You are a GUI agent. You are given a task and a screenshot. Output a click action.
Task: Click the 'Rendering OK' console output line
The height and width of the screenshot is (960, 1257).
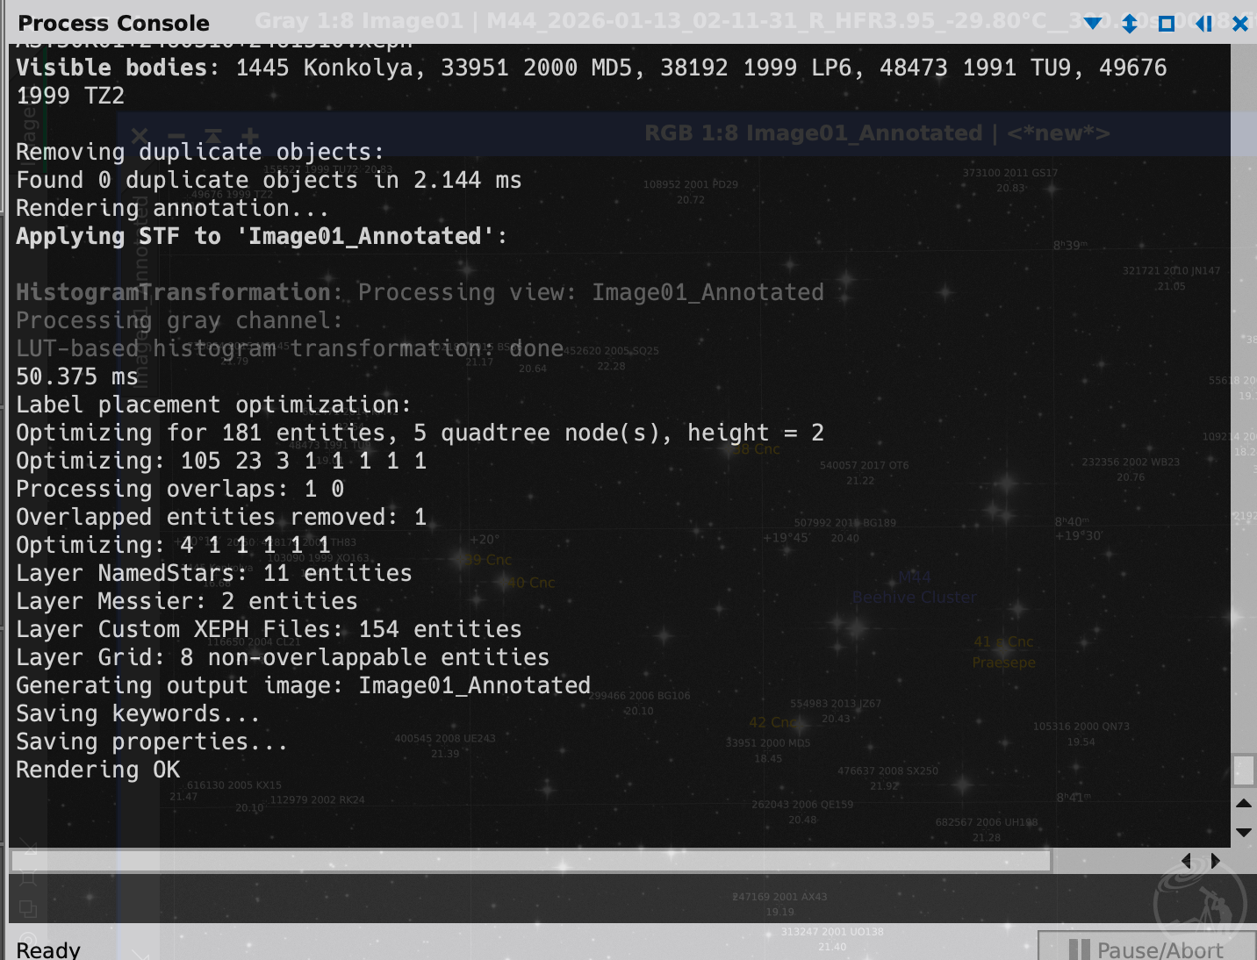pos(98,770)
